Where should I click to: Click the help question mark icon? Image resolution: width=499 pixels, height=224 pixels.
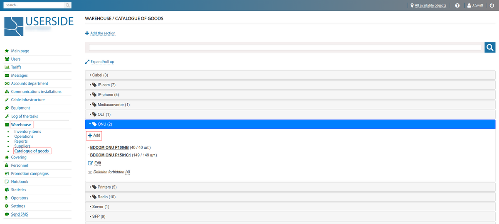[457, 6]
